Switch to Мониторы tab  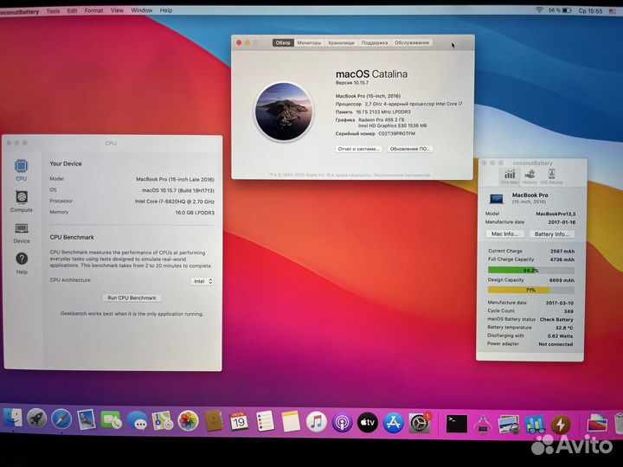coord(309,42)
